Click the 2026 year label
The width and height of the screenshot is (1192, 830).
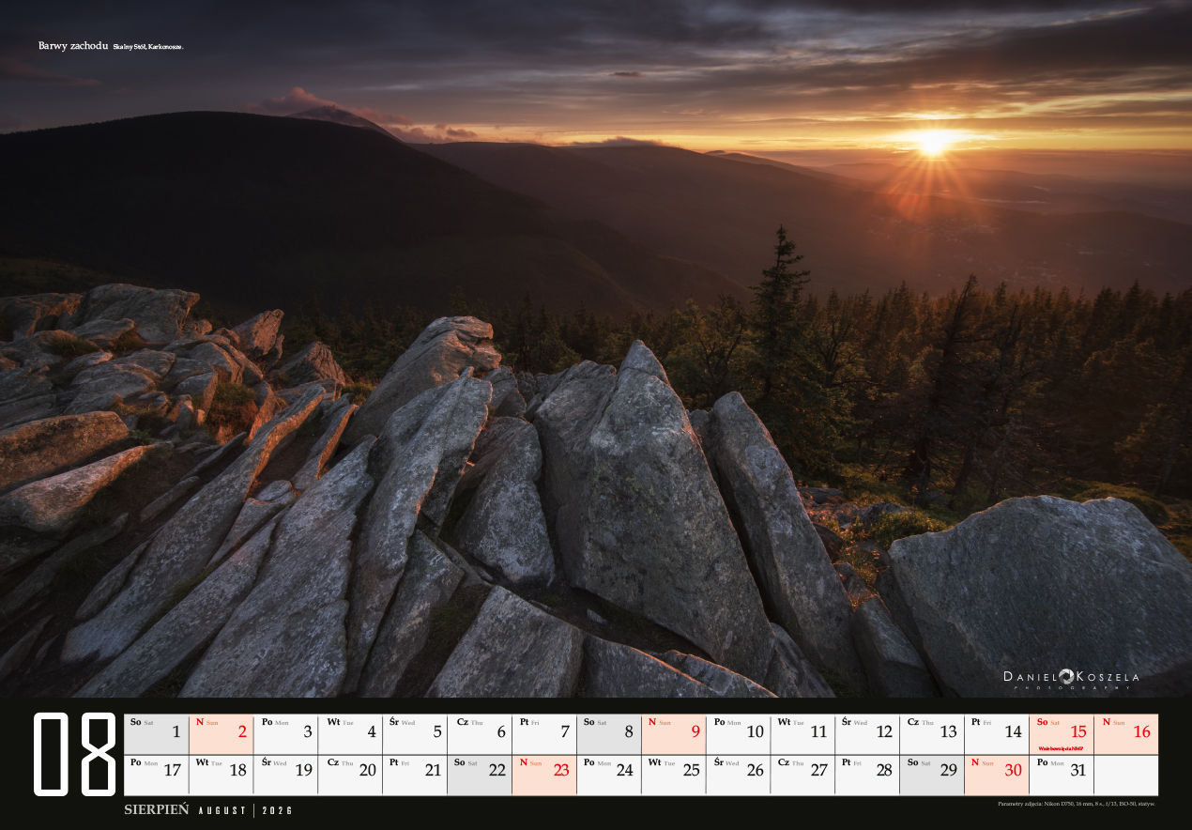click(277, 810)
